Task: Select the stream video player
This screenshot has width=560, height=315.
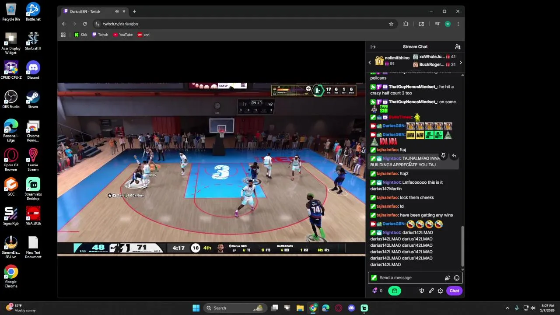Action: tap(211, 169)
